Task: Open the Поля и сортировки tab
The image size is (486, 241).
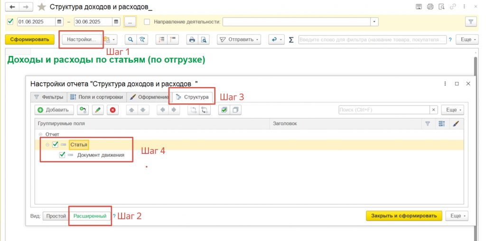Action: [x=97, y=97]
